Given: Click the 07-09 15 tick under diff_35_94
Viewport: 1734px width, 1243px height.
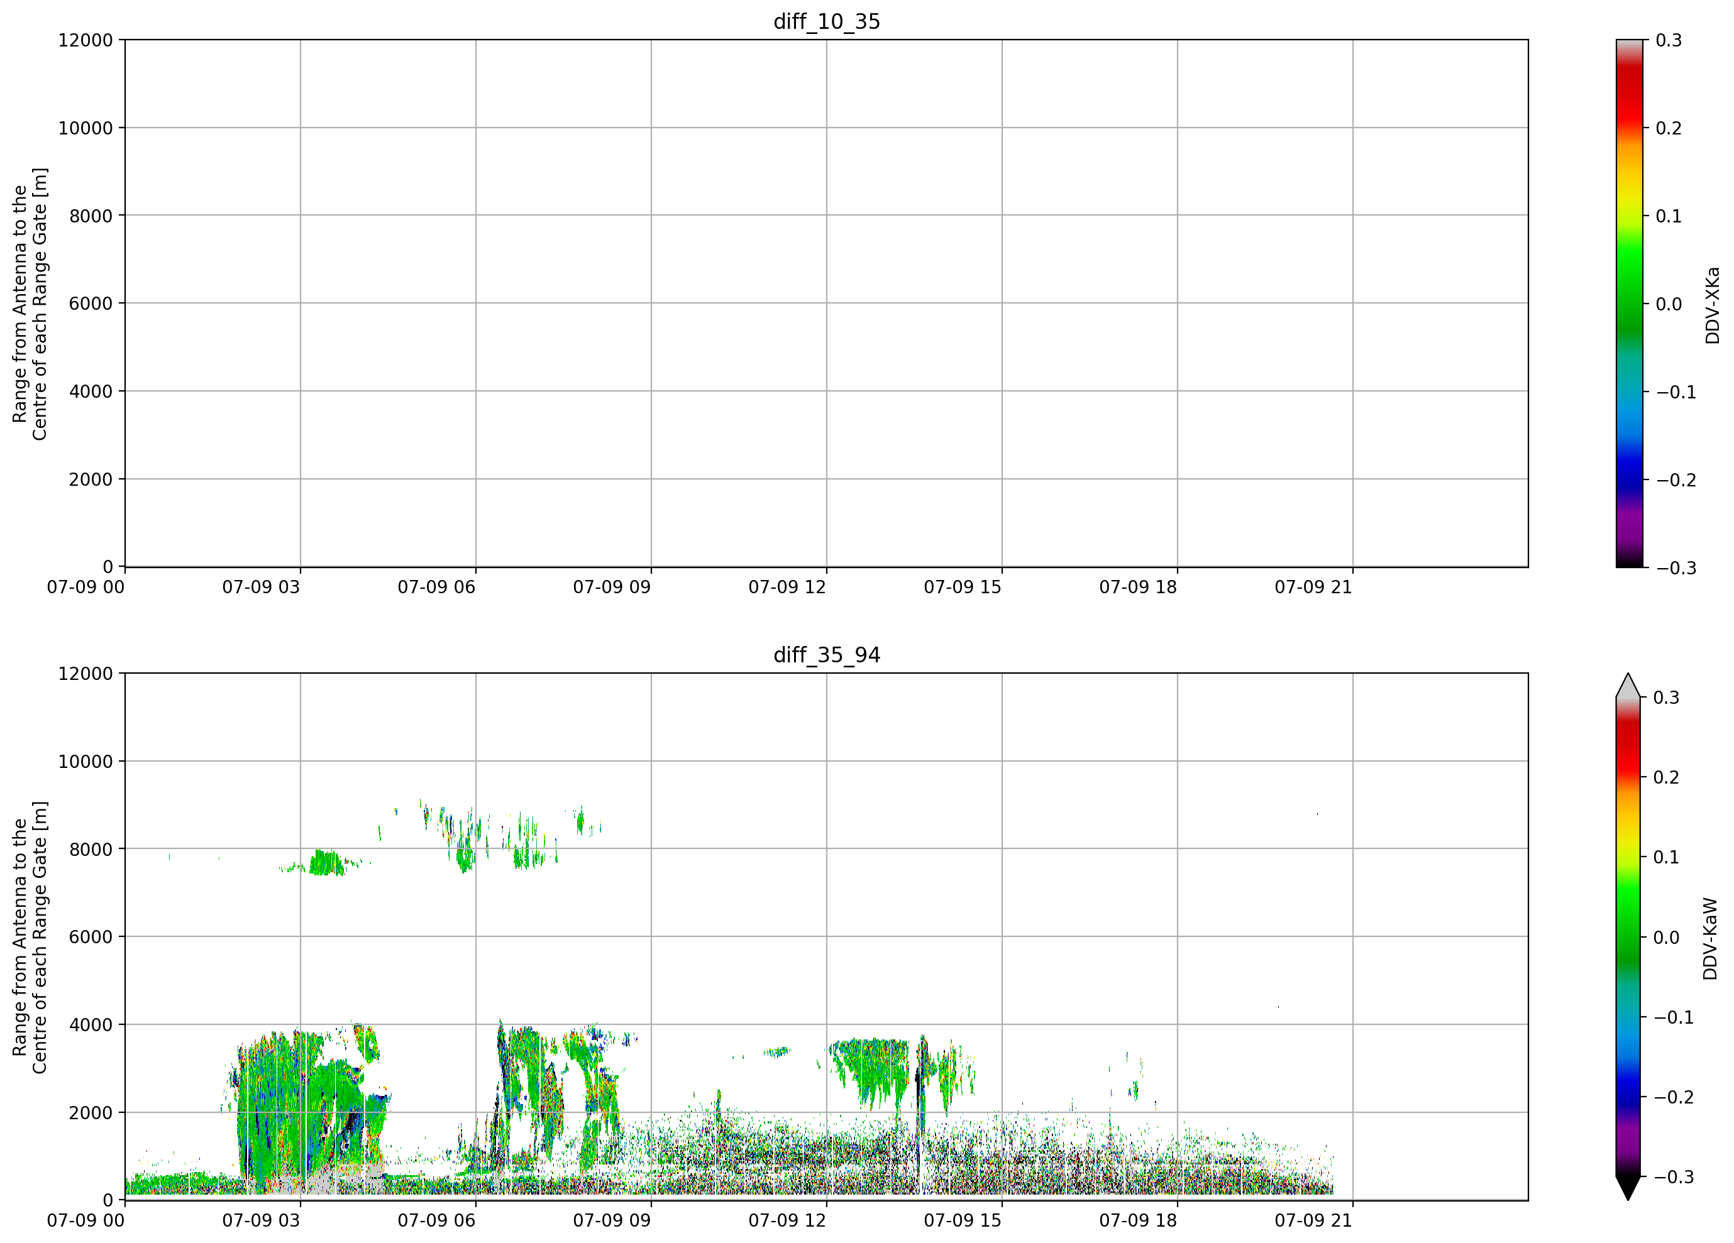Looking at the screenshot, I should click(x=963, y=1221).
